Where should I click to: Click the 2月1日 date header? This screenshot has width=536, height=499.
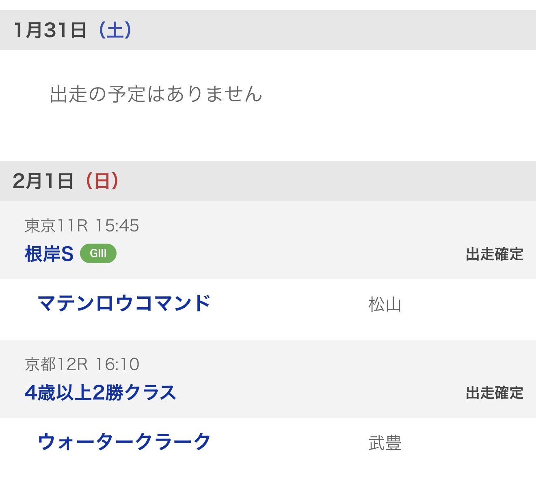(x=43, y=181)
